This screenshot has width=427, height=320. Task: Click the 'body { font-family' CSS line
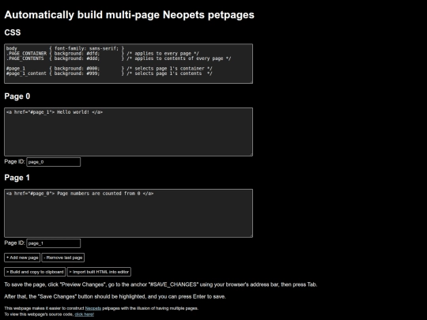[65, 48]
